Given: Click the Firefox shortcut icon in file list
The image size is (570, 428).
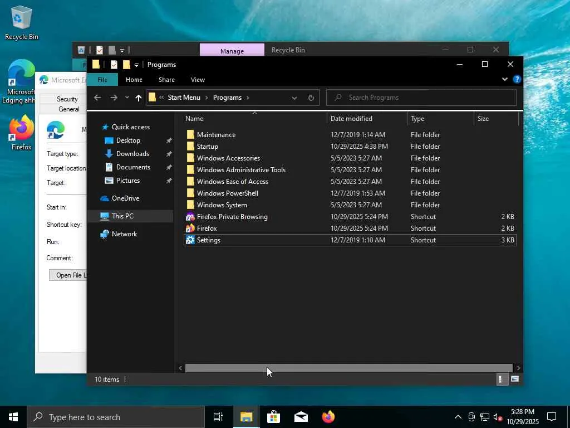Looking at the screenshot, I should 190,228.
